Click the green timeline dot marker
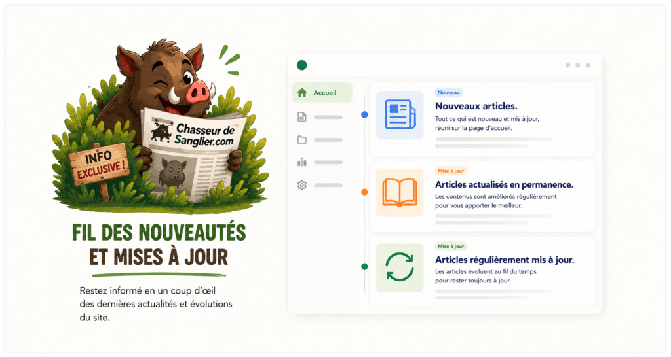The height and width of the screenshot is (357, 671). point(364,267)
